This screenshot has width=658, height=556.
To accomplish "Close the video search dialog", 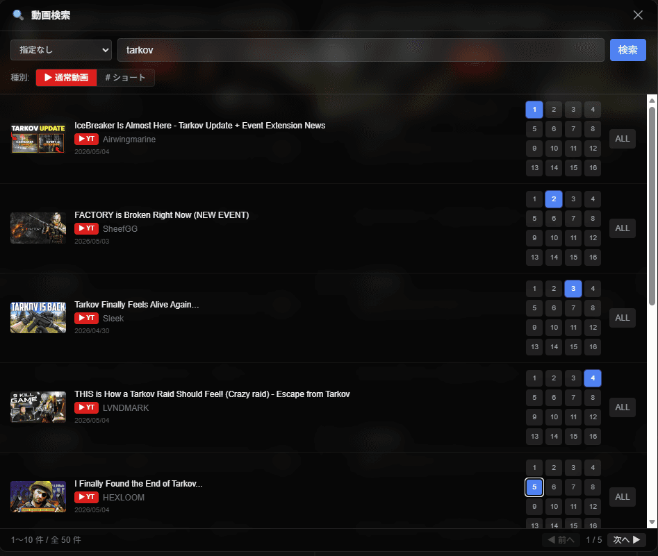I will coord(638,15).
